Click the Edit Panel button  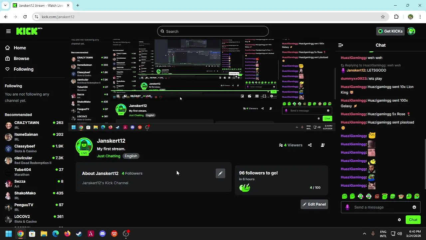click(x=314, y=204)
